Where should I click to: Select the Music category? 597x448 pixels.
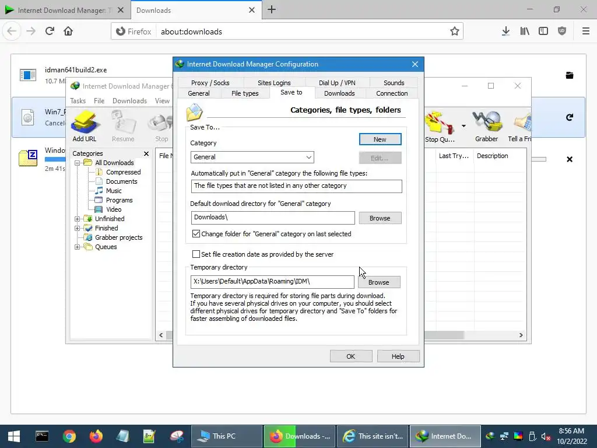coord(114,191)
